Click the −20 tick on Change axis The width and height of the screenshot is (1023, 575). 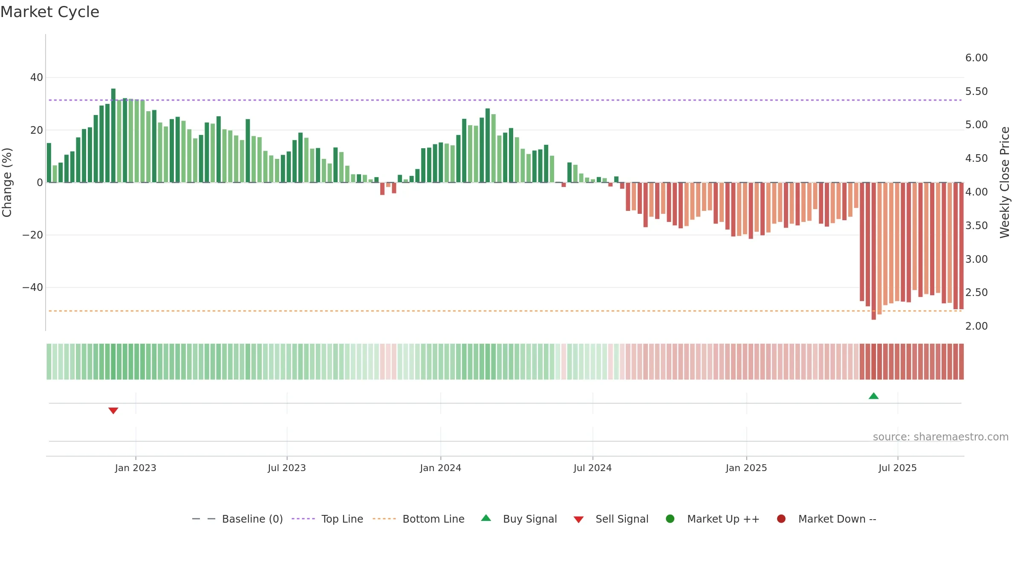pyautogui.click(x=33, y=235)
